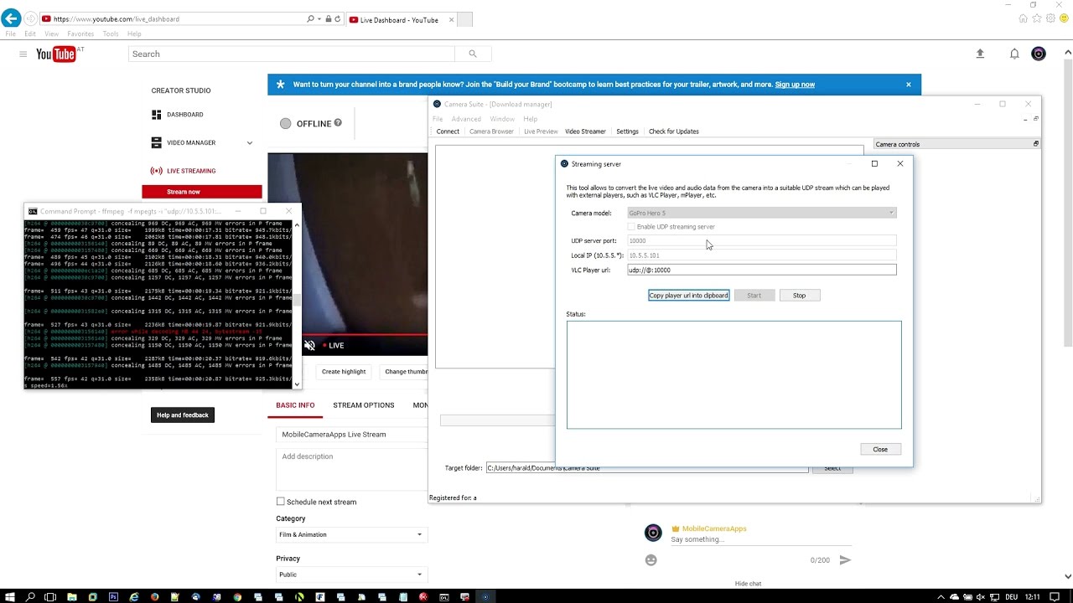Click the help icon next to OFFLINE
Viewport: 1073px width, 603px height.
pyautogui.click(x=338, y=123)
